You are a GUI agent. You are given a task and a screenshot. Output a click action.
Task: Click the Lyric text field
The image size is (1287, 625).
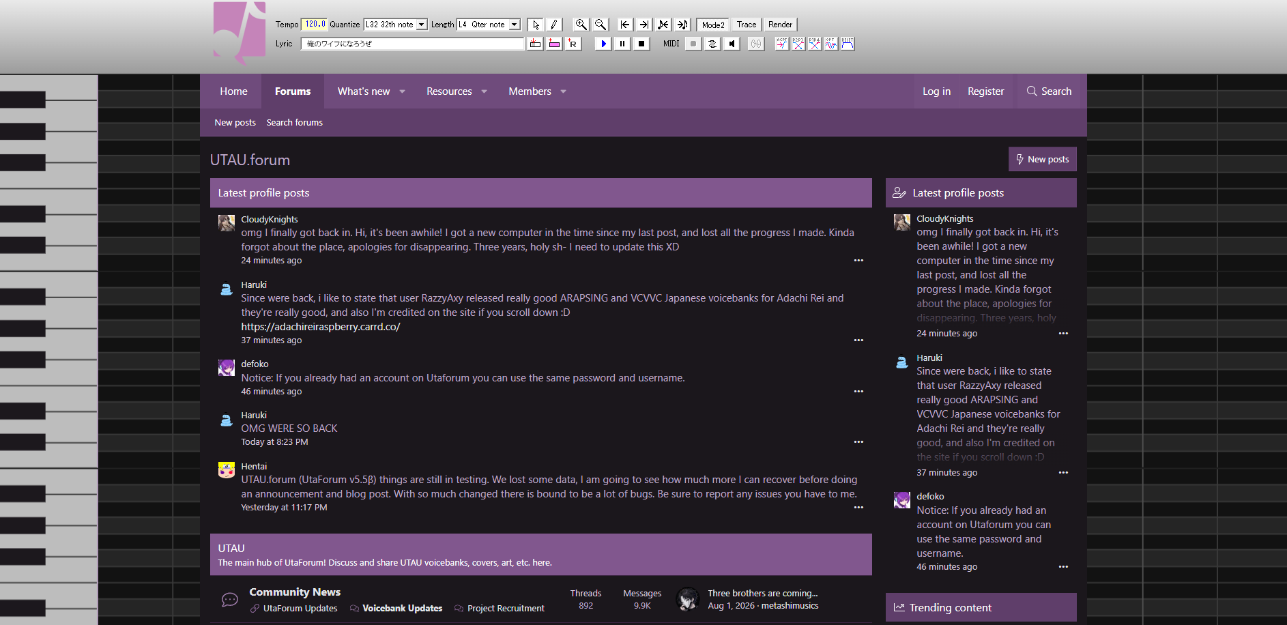(412, 44)
